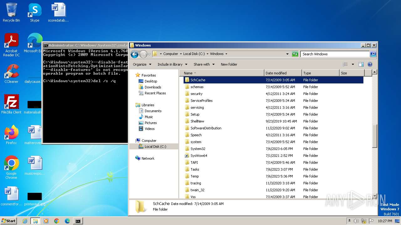This screenshot has width=401, height=225.
Task: Click the New folder button
Action: click(x=229, y=64)
